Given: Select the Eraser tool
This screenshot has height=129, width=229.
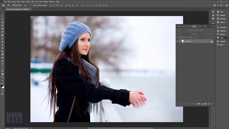Looking at the screenshot, I should click(3, 48).
